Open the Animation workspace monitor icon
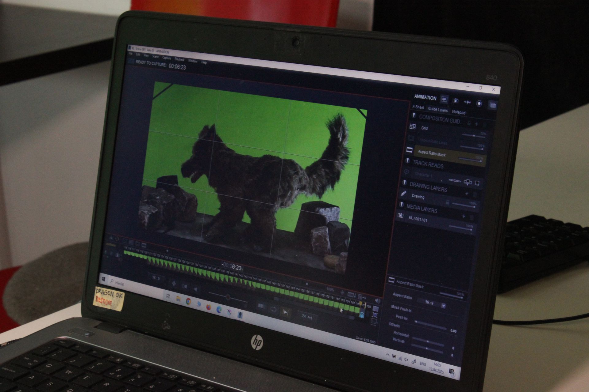This screenshot has width=589, height=392. click(x=444, y=99)
